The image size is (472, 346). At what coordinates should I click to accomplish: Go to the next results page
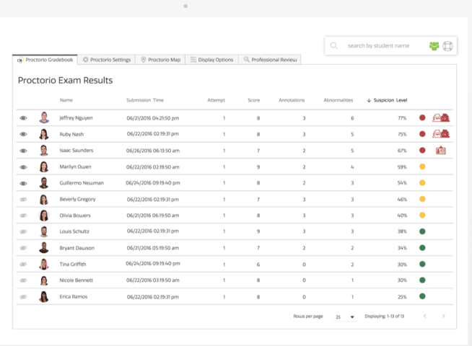pos(443,316)
